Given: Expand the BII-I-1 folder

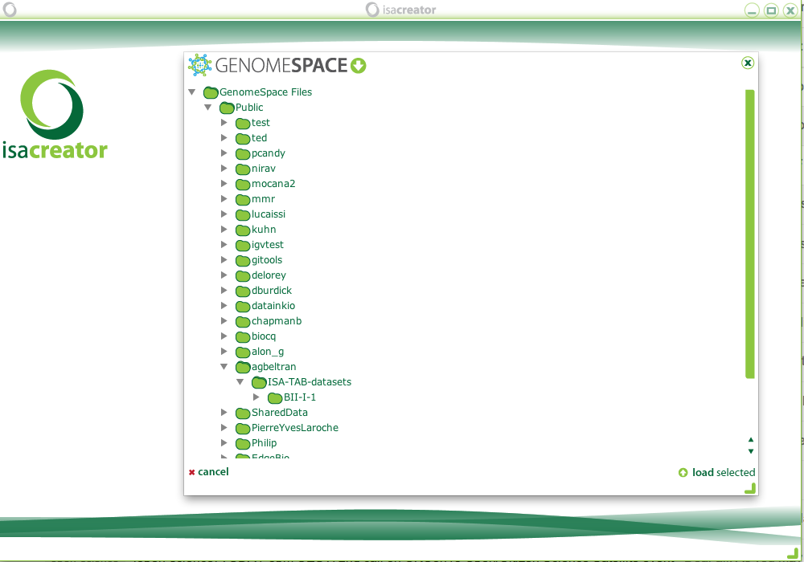Looking at the screenshot, I should 256,397.
